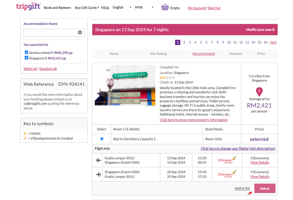Go to results page 2
293x200 pixels.
point(184,42)
